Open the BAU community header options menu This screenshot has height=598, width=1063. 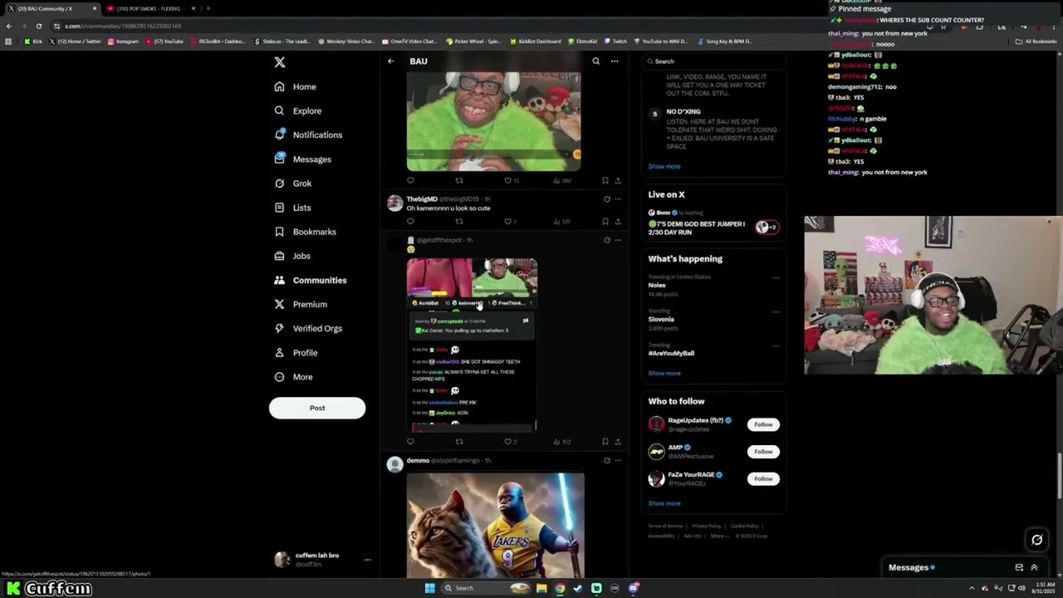click(x=615, y=61)
